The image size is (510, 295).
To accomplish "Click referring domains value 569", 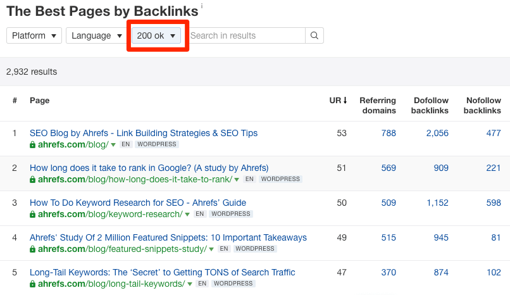I will (x=389, y=168).
